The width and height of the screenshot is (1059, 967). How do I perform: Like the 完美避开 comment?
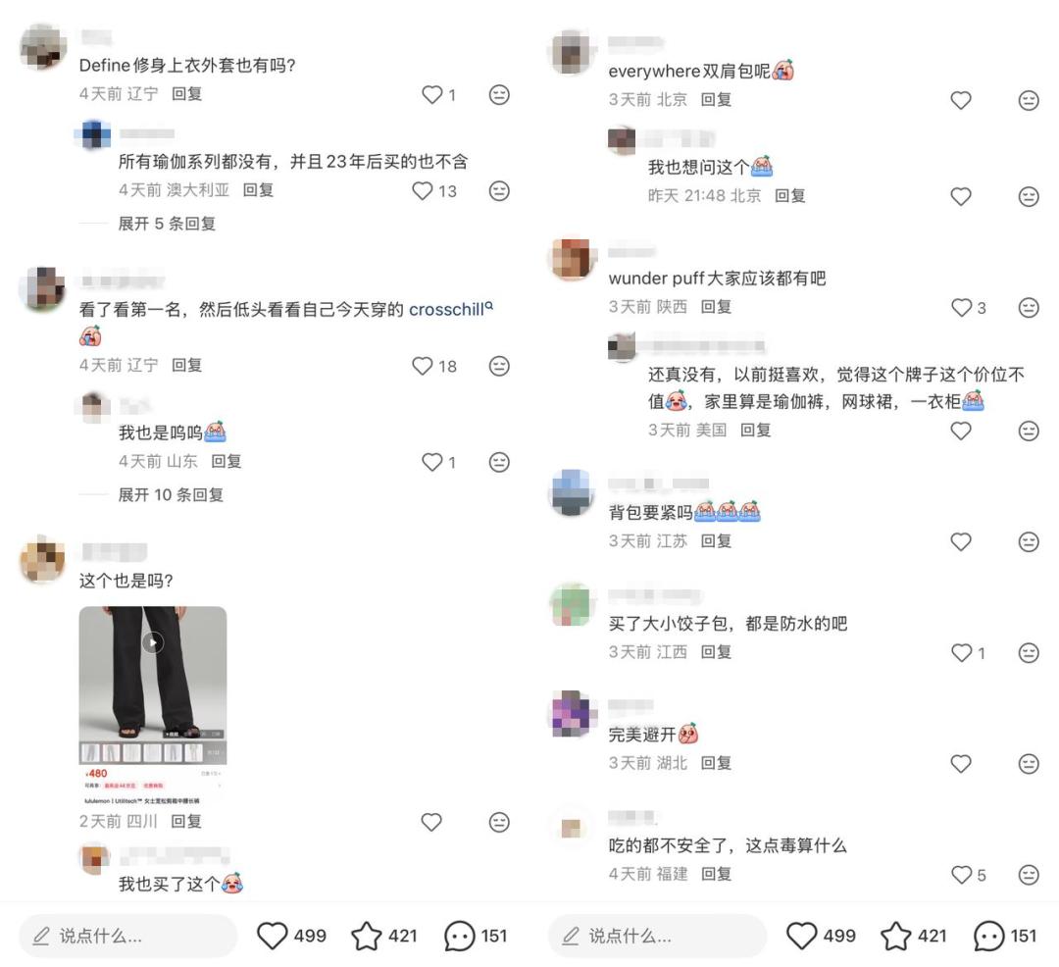[961, 764]
